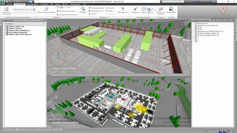The height and width of the screenshot is (133, 237).
Task: Switch to the Viewpoint ribbon tab
Action: coord(20,4)
